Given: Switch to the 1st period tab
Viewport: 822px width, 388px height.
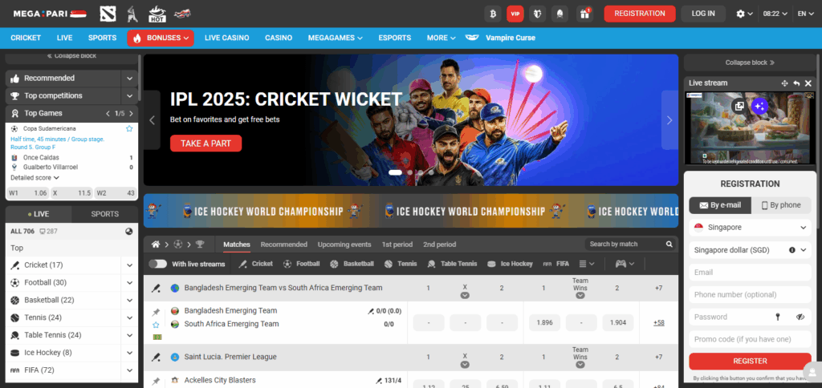Looking at the screenshot, I should pos(397,245).
